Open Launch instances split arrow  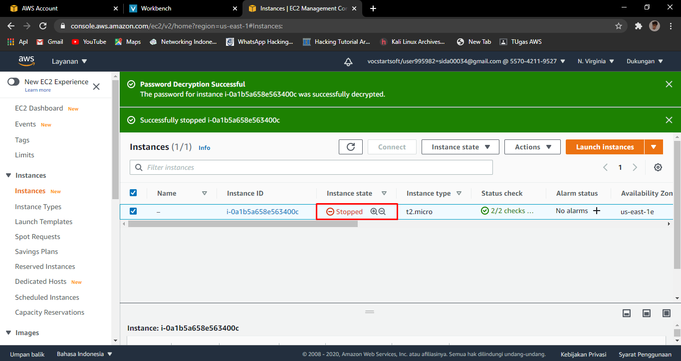654,147
